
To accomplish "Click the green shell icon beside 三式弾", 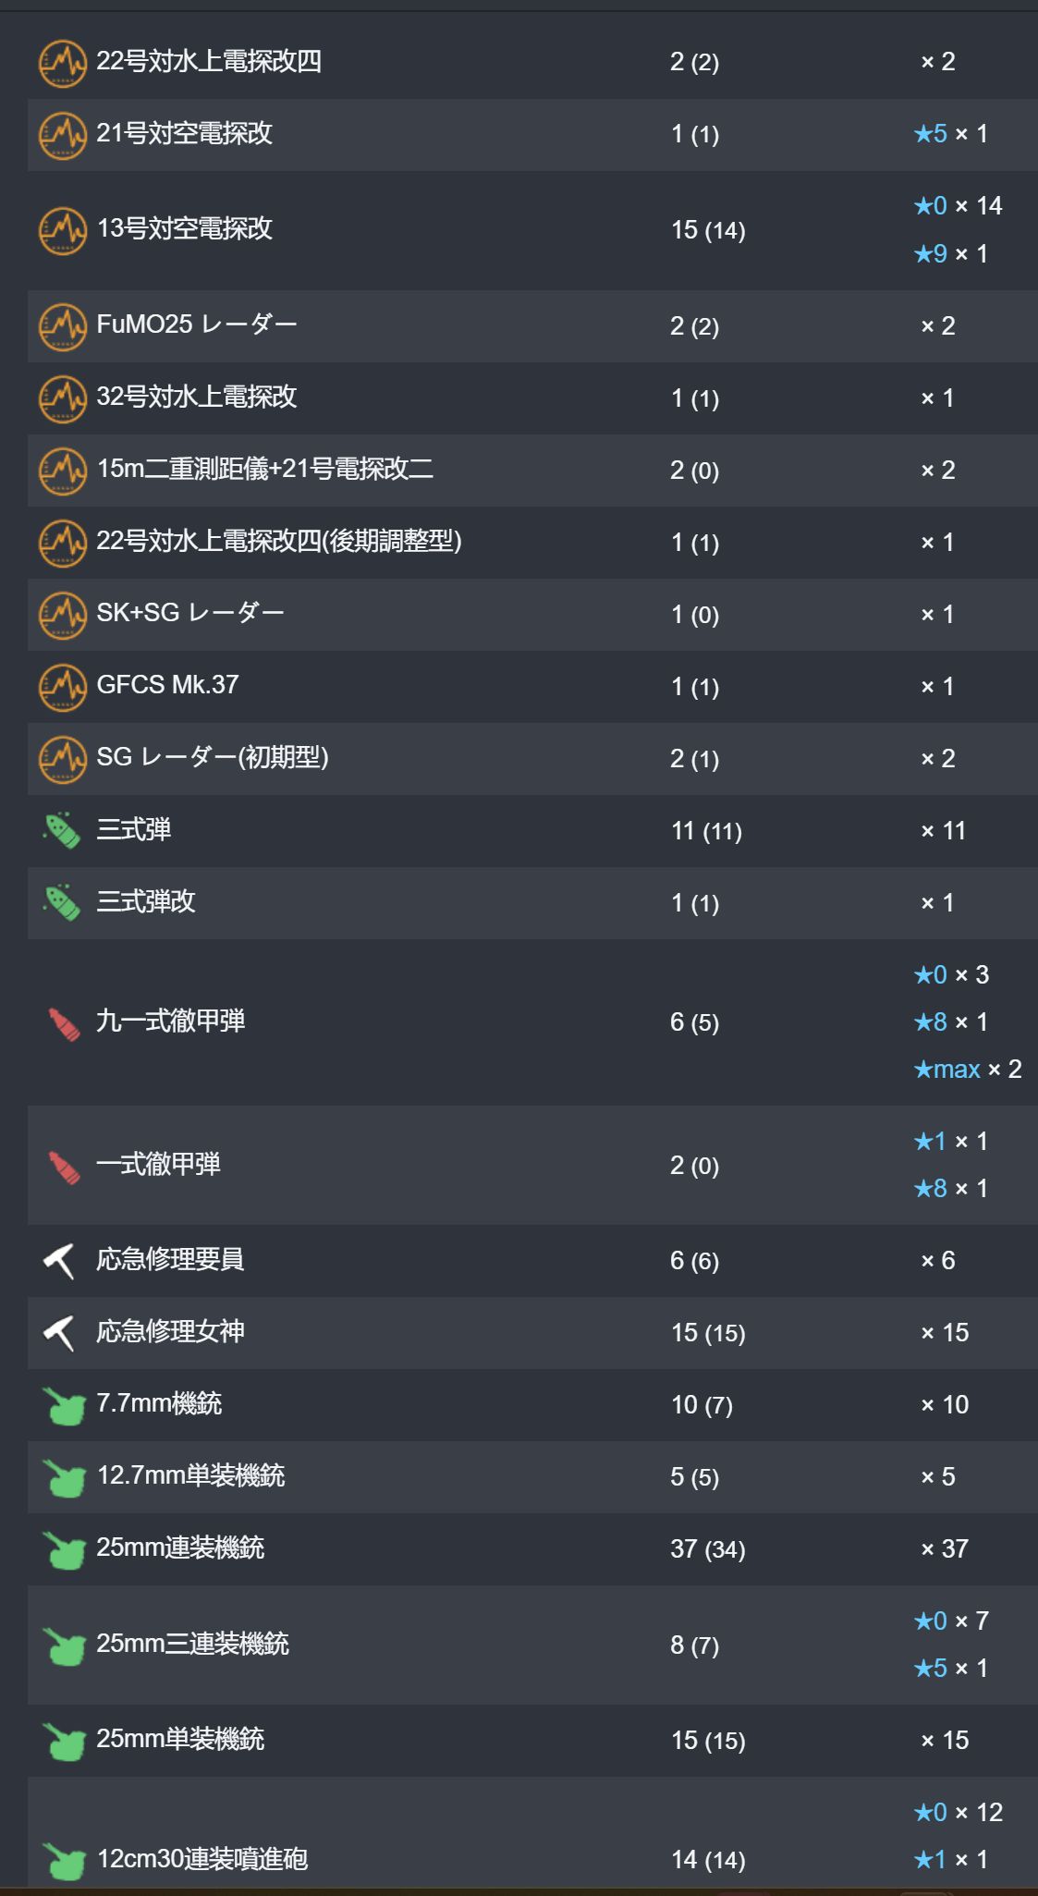I will point(62,830).
